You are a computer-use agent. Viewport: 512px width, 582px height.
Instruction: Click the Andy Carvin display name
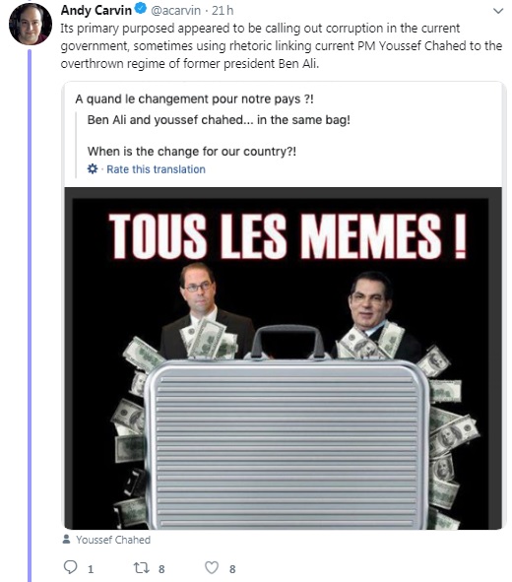point(96,10)
